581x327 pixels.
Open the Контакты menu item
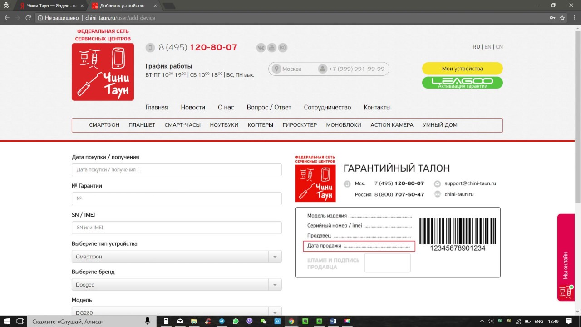coord(377,108)
